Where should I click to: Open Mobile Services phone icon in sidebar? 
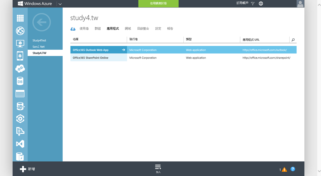(x=20, y=56)
